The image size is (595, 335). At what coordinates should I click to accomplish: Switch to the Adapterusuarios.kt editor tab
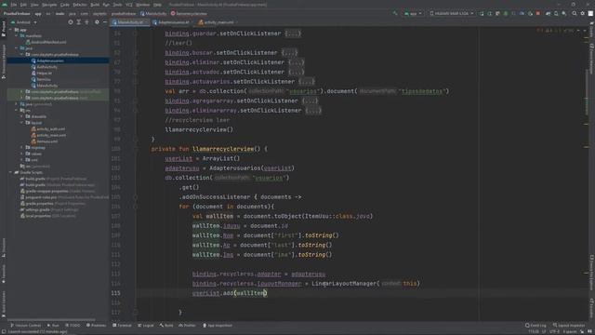pos(173,22)
